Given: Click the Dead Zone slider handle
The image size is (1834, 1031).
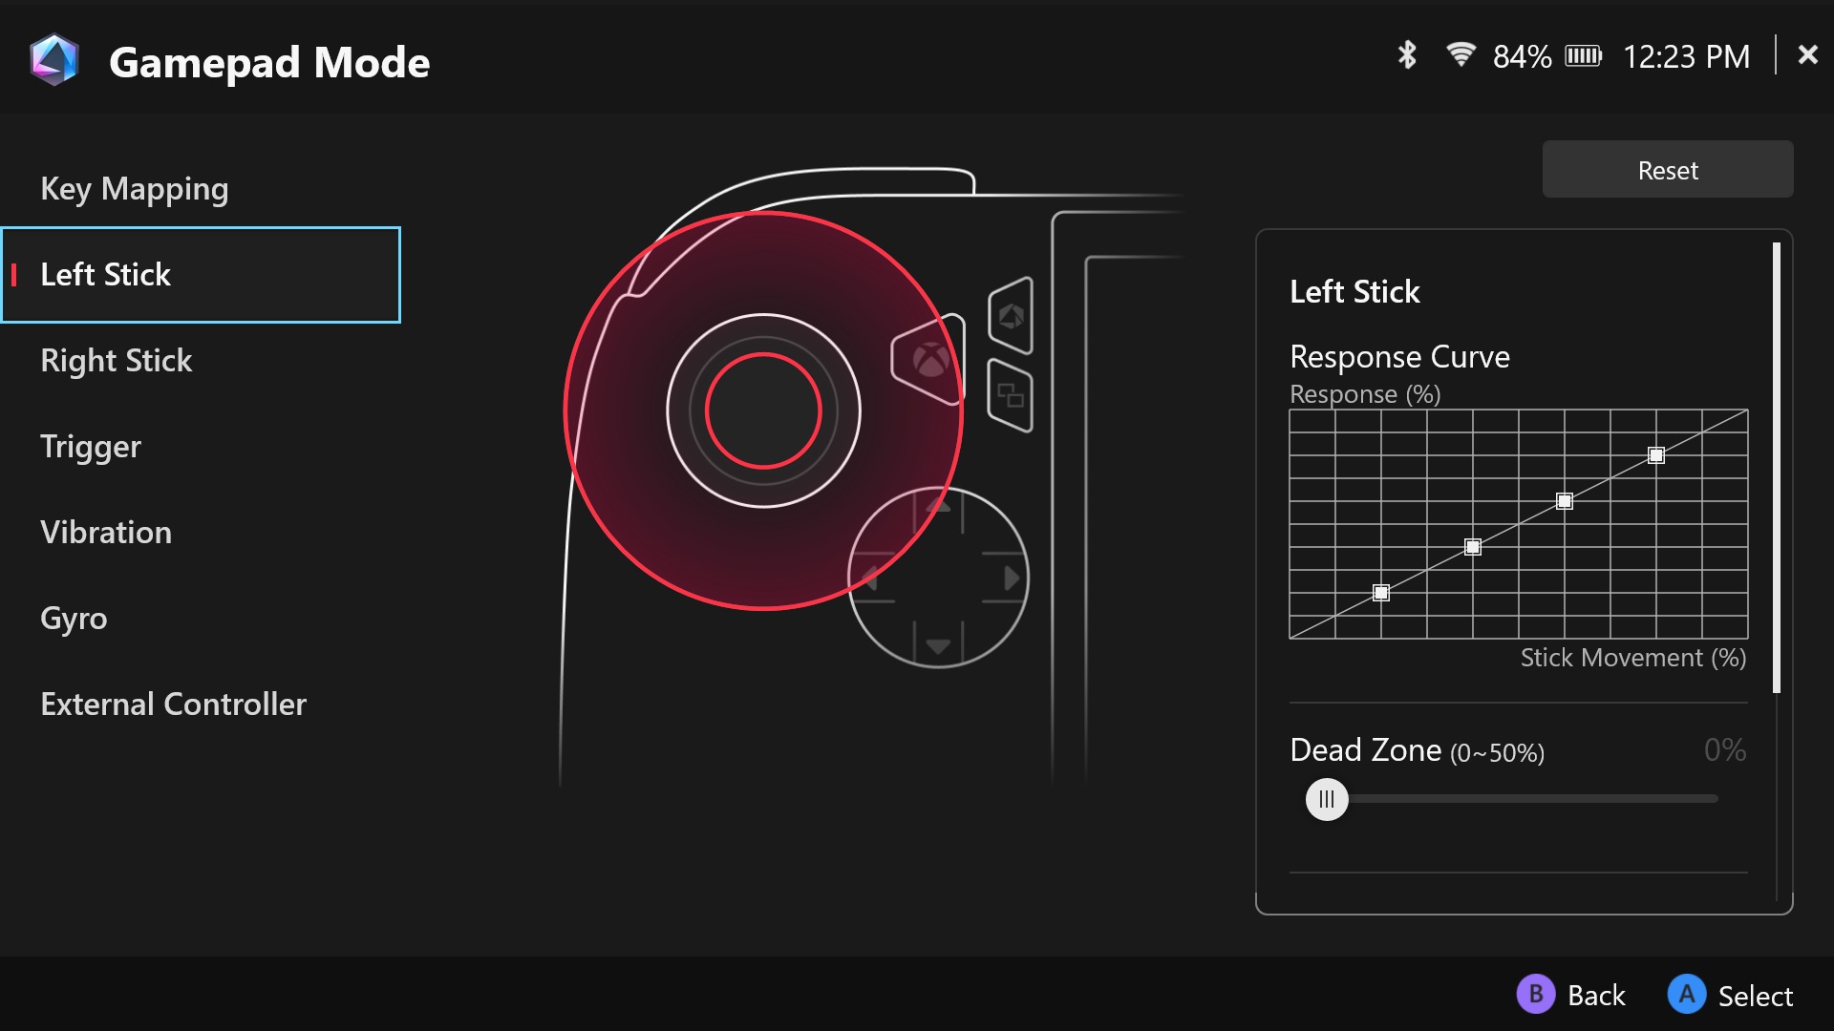Looking at the screenshot, I should pos(1327,799).
